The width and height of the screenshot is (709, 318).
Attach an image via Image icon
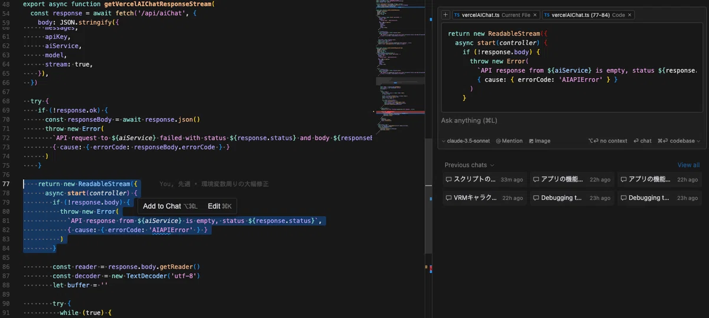coord(539,141)
